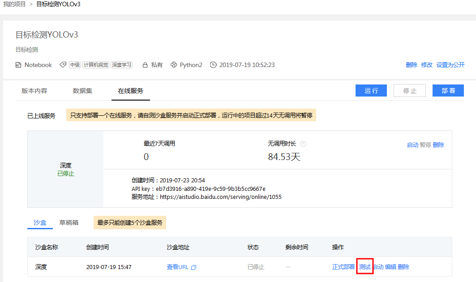Image resolution: width=476 pixels, height=282 pixels.
Task: Click the blue 运行 button
Action: (x=371, y=91)
